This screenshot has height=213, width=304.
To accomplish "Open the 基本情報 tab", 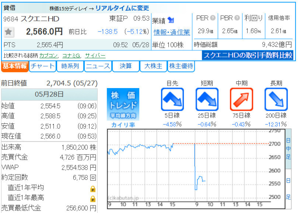I will click(15, 66).
